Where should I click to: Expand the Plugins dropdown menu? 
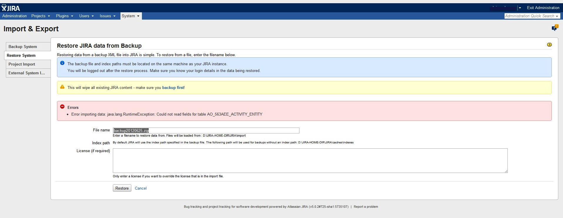65,16
